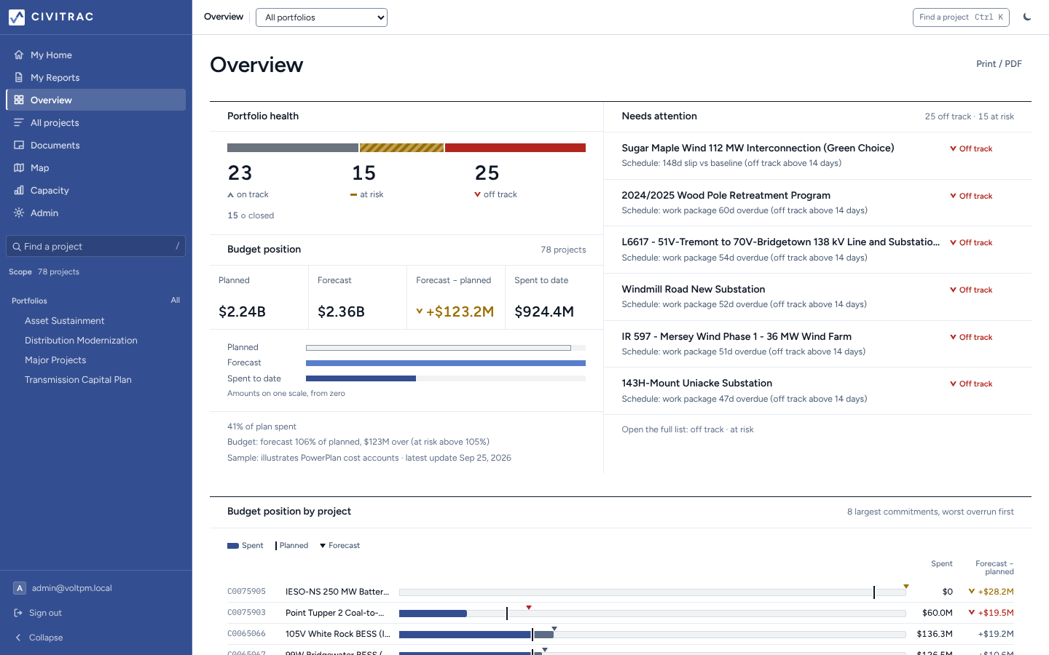
Task: Open the Capacity page
Action: coord(95,190)
